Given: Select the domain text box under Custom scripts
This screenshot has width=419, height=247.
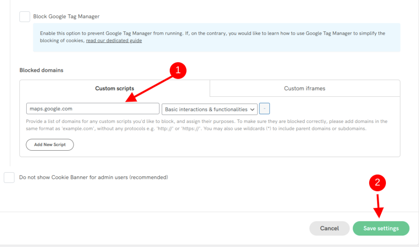Looking at the screenshot, I should coord(92,108).
